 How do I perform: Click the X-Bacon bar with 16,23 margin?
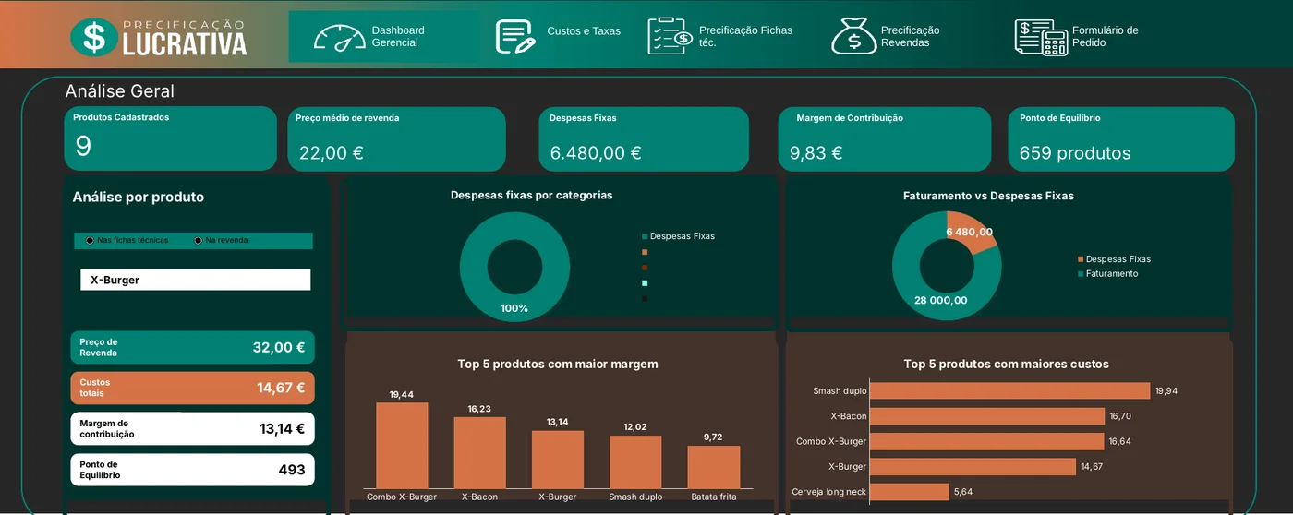click(479, 453)
